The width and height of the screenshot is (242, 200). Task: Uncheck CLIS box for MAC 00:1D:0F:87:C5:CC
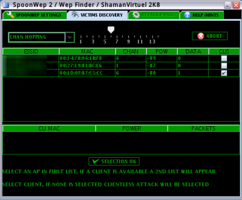tap(224, 73)
